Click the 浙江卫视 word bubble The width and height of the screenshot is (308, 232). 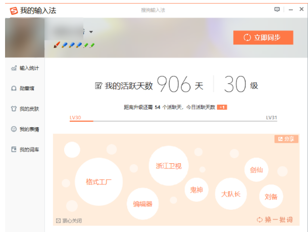pos(168,166)
